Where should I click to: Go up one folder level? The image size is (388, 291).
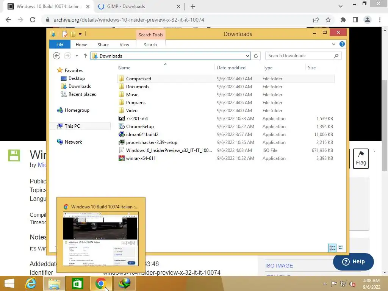(85, 56)
